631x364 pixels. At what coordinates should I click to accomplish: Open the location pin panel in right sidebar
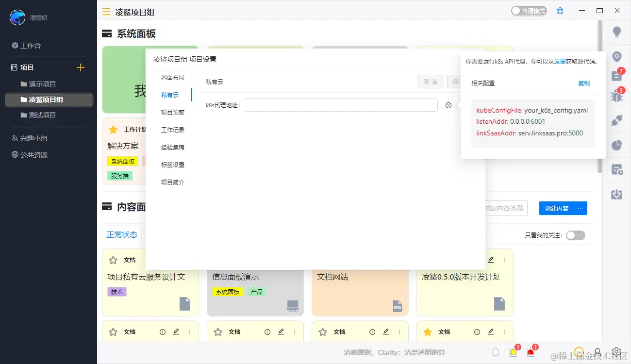pyautogui.click(x=617, y=57)
